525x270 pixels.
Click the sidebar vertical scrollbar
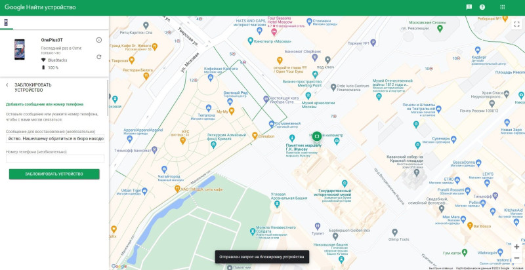coord(108,98)
